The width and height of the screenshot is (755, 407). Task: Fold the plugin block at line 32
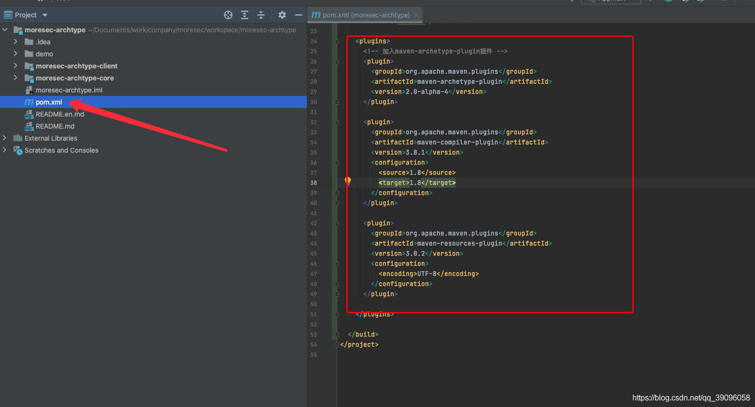[337, 122]
